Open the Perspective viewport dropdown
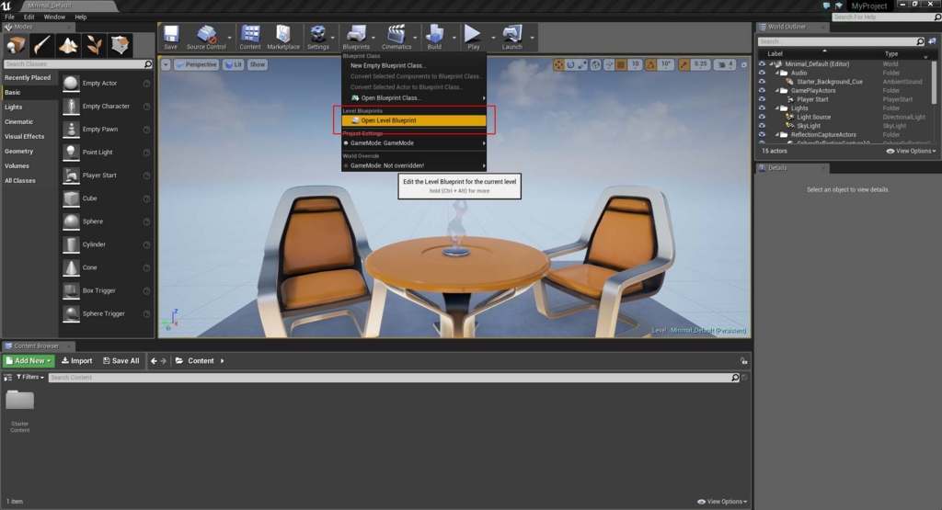The image size is (942, 510). click(x=197, y=64)
